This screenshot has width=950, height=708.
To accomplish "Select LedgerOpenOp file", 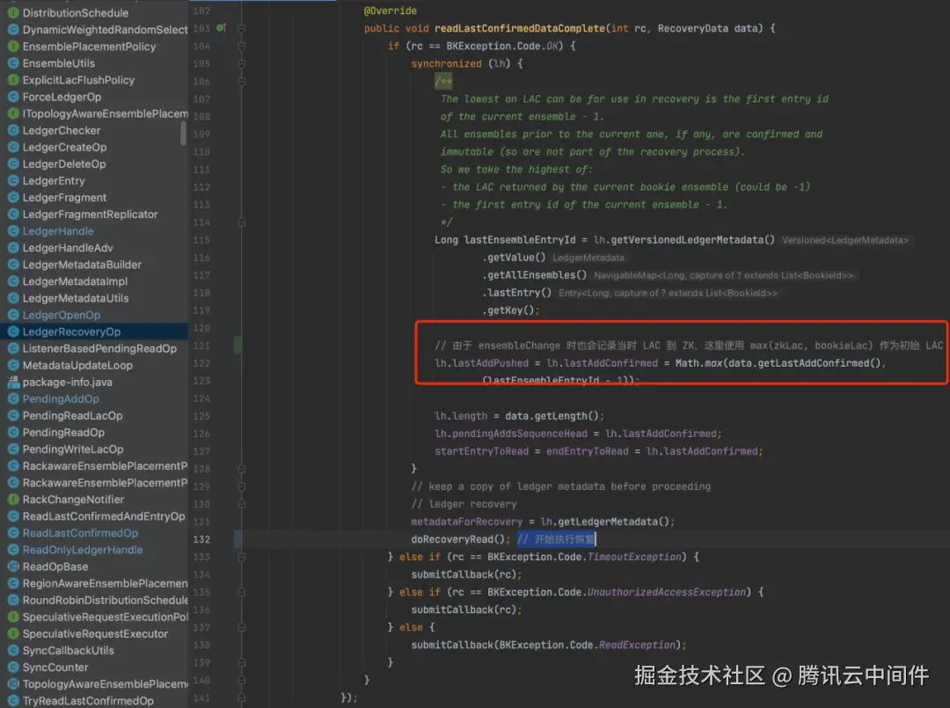I will point(62,315).
